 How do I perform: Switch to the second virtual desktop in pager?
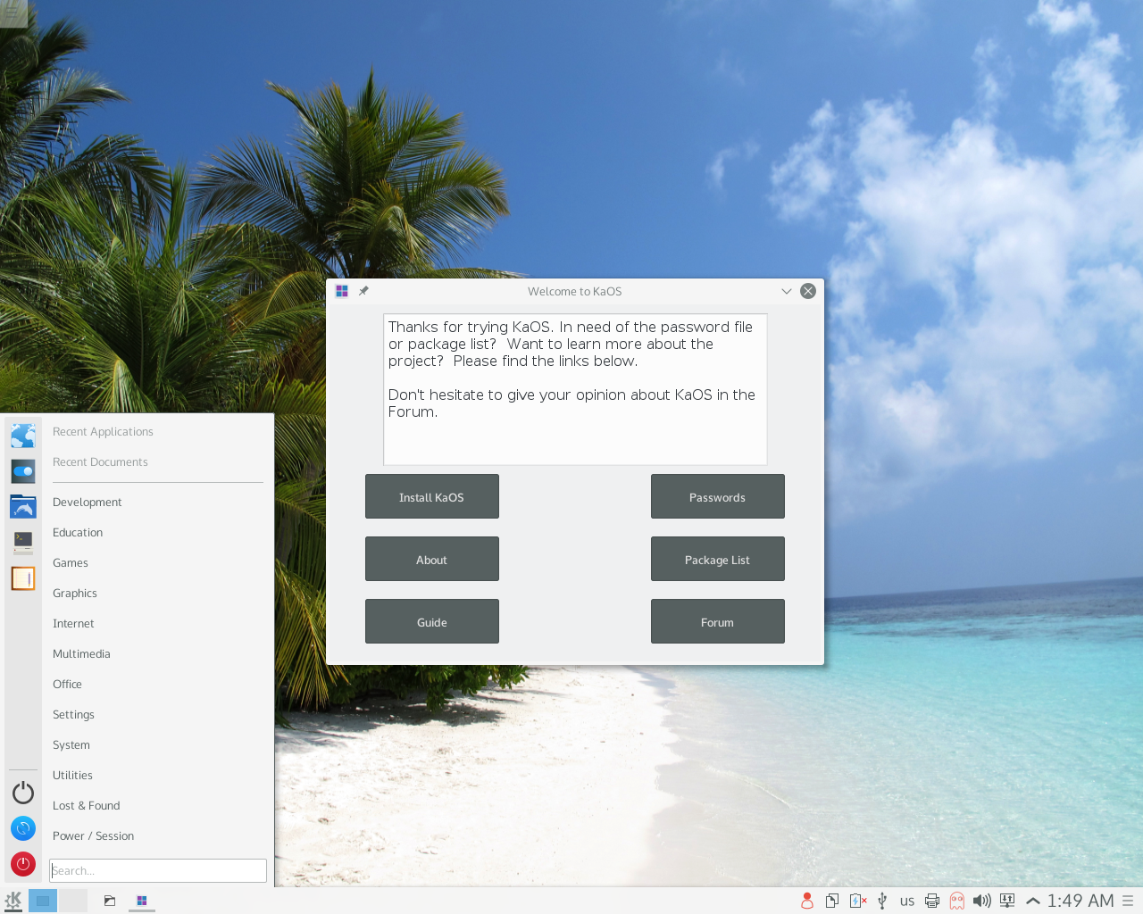[73, 901]
